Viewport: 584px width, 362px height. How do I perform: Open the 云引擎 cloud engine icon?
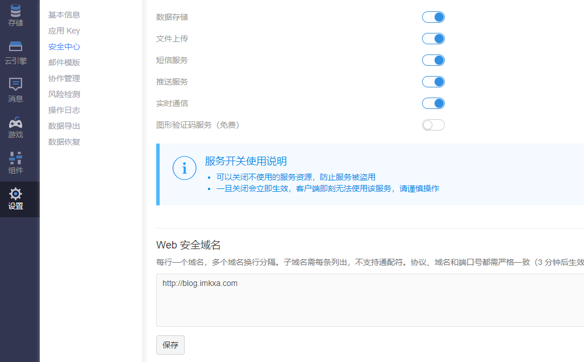click(x=16, y=47)
